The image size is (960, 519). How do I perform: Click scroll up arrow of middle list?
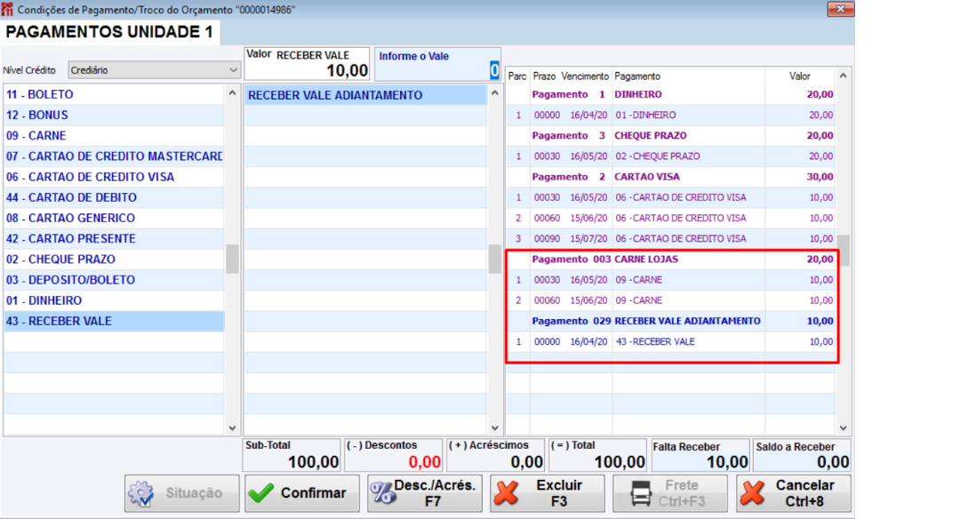point(495,93)
